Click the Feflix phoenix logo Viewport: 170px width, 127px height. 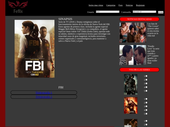[x=18, y=7]
